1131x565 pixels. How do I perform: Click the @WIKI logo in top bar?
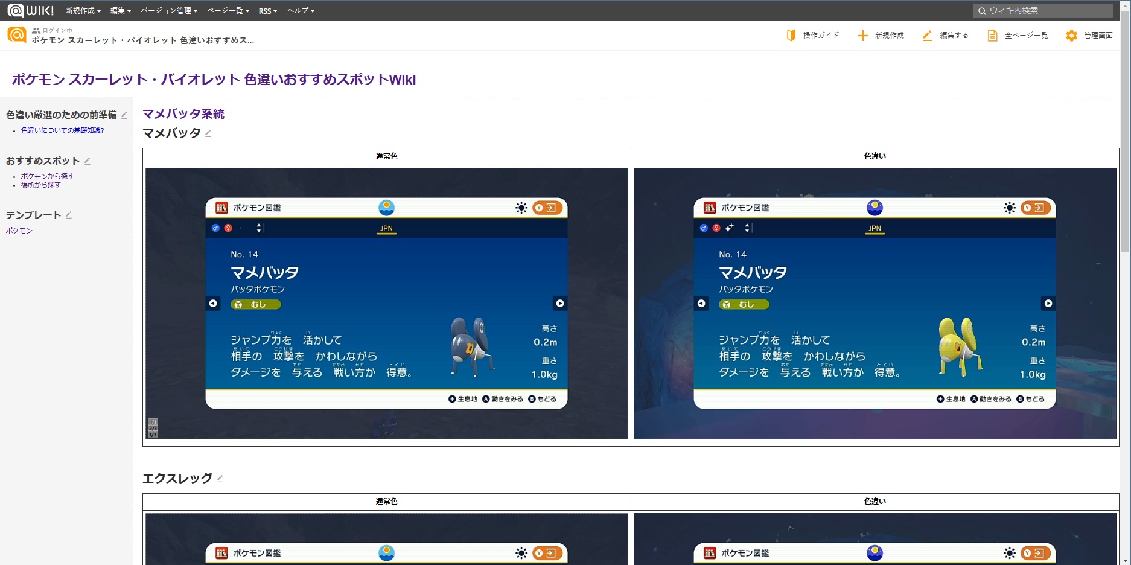click(31, 10)
